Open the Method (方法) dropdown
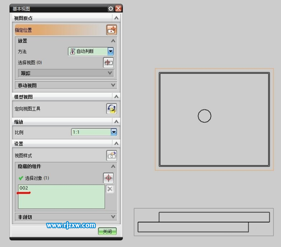The height and width of the screenshot is (247, 281). [111, 51]
